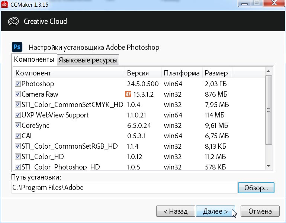286x223 pixels.
Task: Click the 8,13 КБ size cell
Action: tap(215, 146)
